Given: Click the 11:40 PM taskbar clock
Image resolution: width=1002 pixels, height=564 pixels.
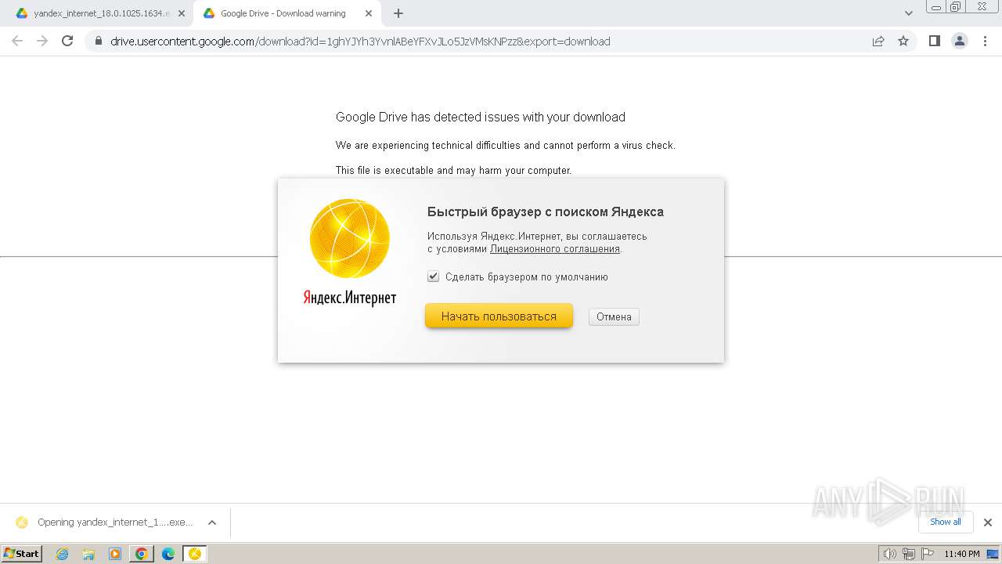Looking at the screenshot, I should click(x=962, y=554).
